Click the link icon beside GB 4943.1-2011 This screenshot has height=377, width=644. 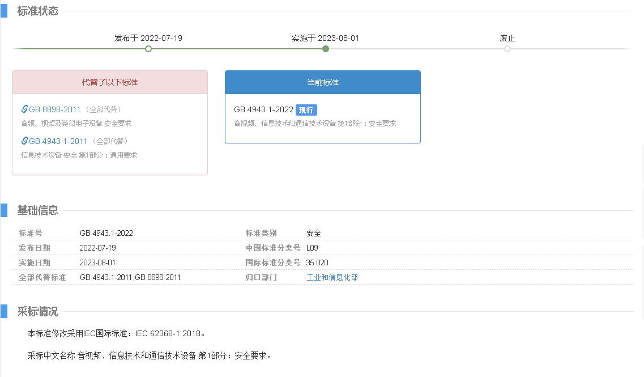[x=24, y=141]
